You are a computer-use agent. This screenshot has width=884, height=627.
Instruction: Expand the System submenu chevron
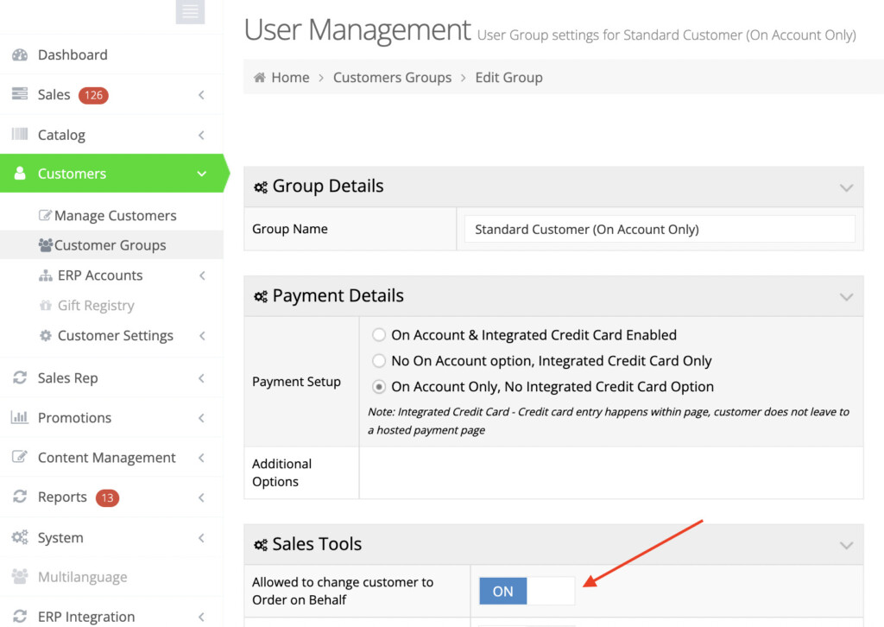(201, 538)
